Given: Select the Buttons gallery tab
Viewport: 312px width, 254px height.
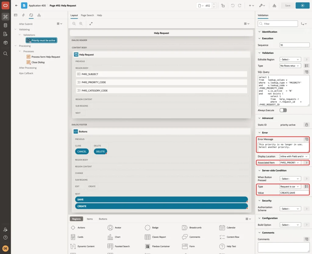Looking at the screenshot, I should pos(103,219).
